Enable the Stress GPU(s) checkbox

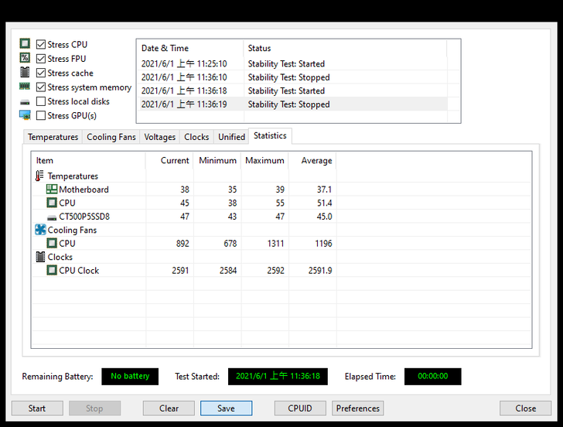[x=41, y=115]
